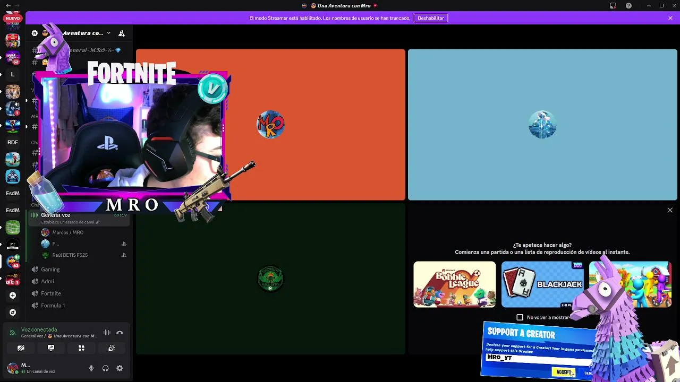This screenshot has height=382, width=680.
Task: Open the General voz channel
Action: (56, 215)
